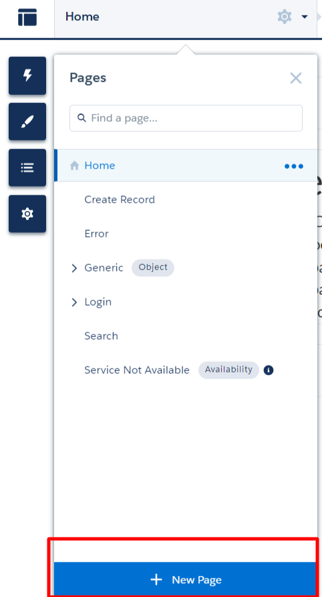Close the Pages panel
This screenshot has width=322, height=597.
296,78
